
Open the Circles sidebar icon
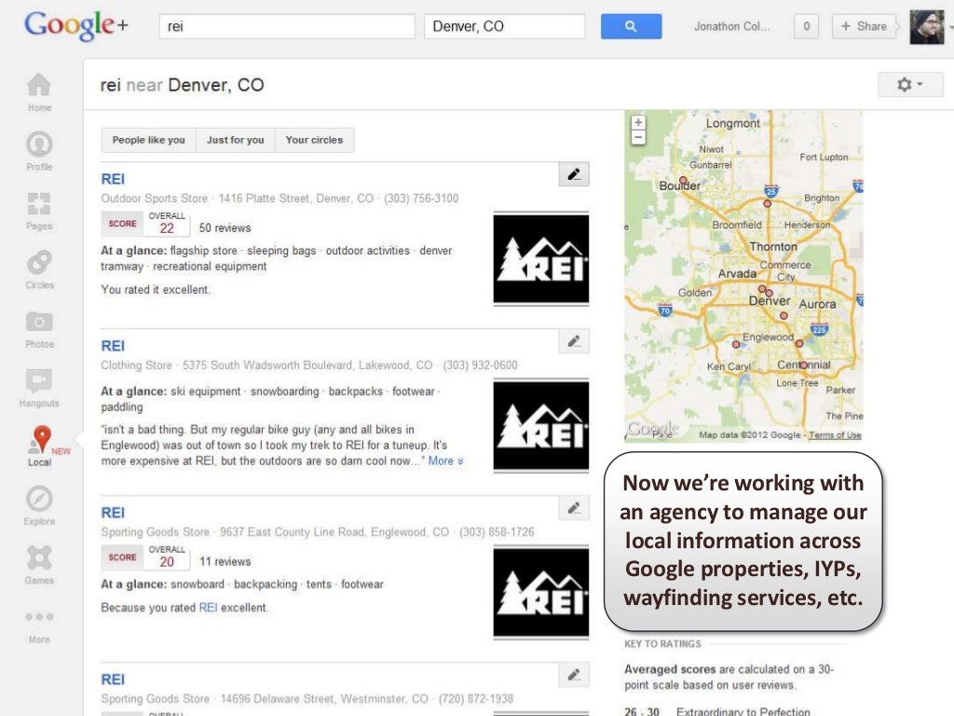(39, 262)
